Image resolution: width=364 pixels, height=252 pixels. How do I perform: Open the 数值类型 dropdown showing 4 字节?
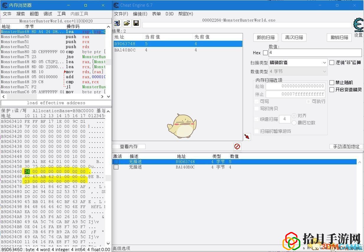tap(298, 71)
